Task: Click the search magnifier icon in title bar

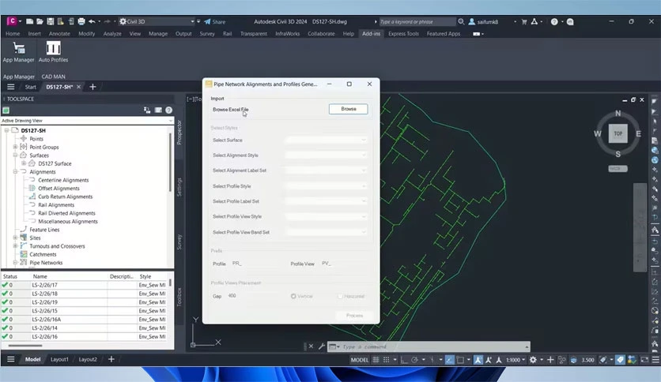Action: point(461,21)
